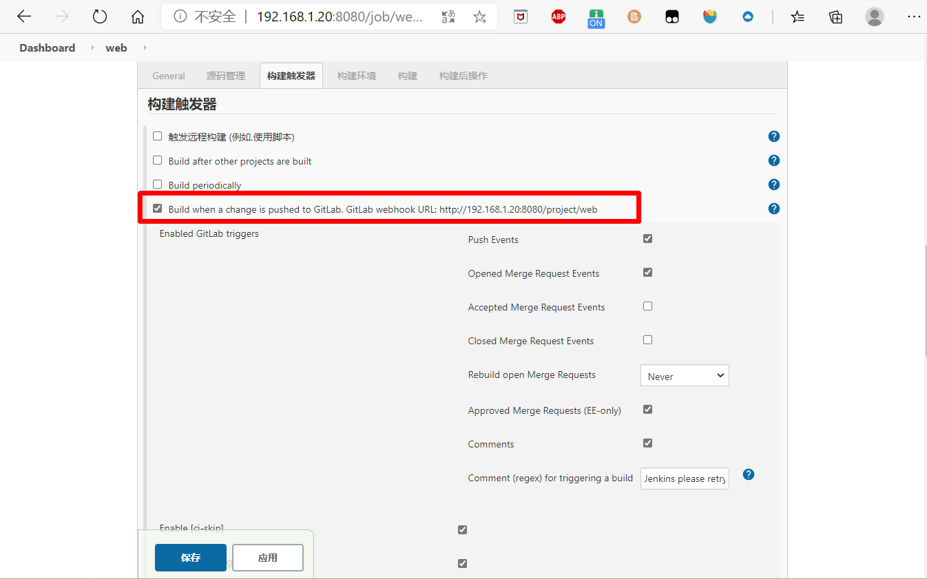927x579 pixels.
Task: Enable Accepted Merge Request Events checkbox
Action: (647, 306)
